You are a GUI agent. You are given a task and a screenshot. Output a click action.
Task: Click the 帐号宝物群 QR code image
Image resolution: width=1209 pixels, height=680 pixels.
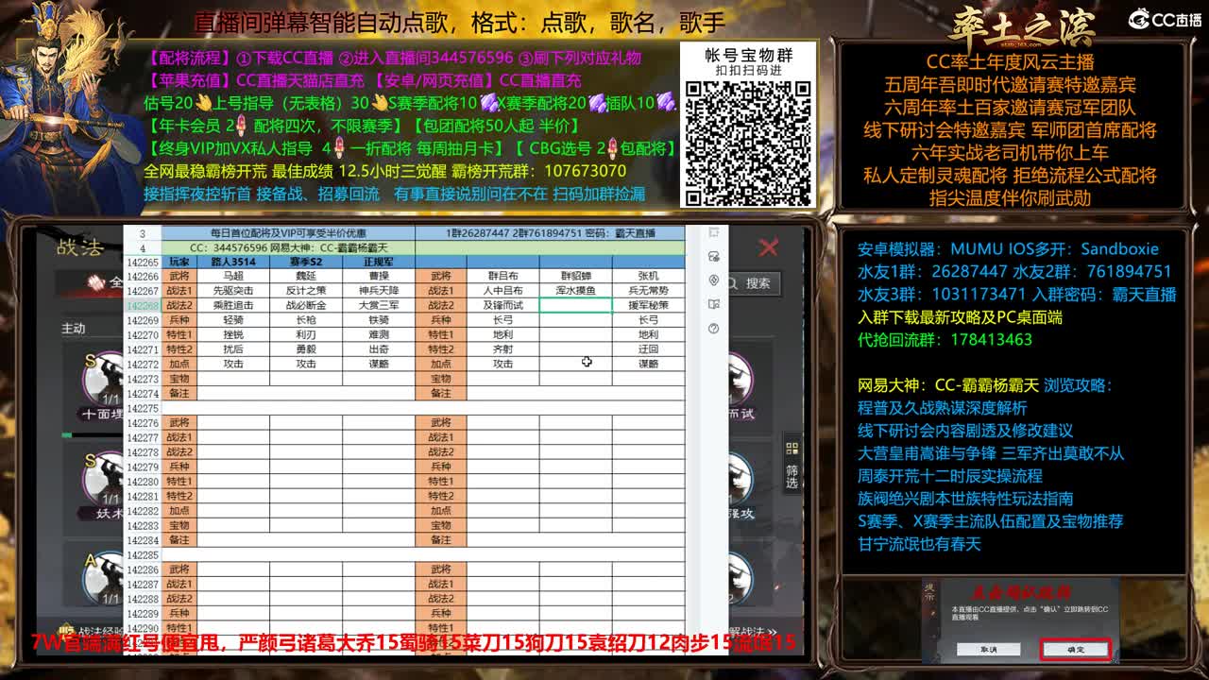(747, 143)
